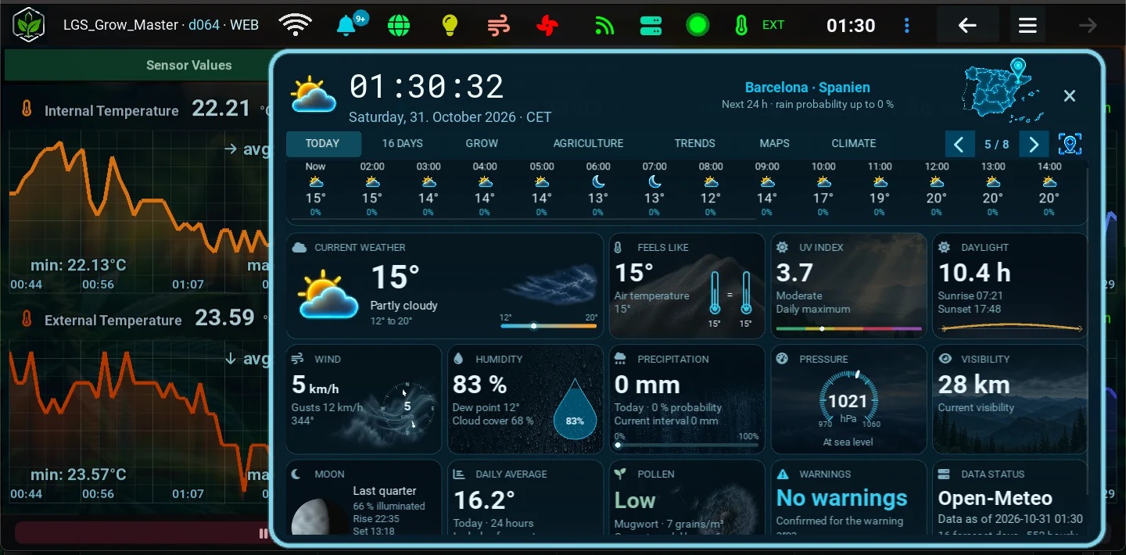The height and width of the screenshot is (555, 1126).
Task: Click the LGS leaf logo icon
Action: point(30,25)
